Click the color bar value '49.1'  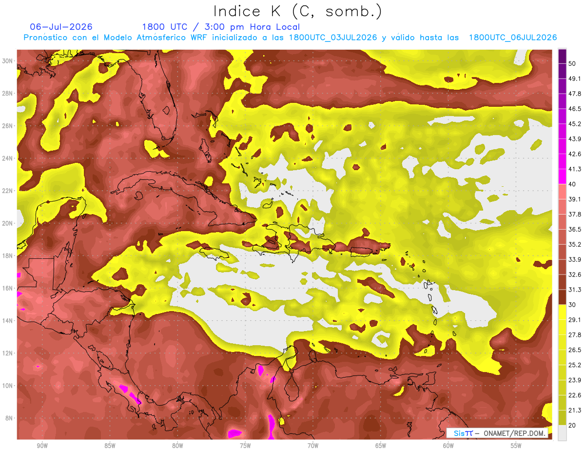575,79
